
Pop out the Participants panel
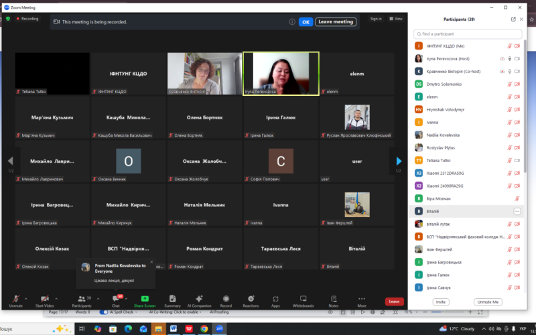pyautogui.click(x=513, y=19)
